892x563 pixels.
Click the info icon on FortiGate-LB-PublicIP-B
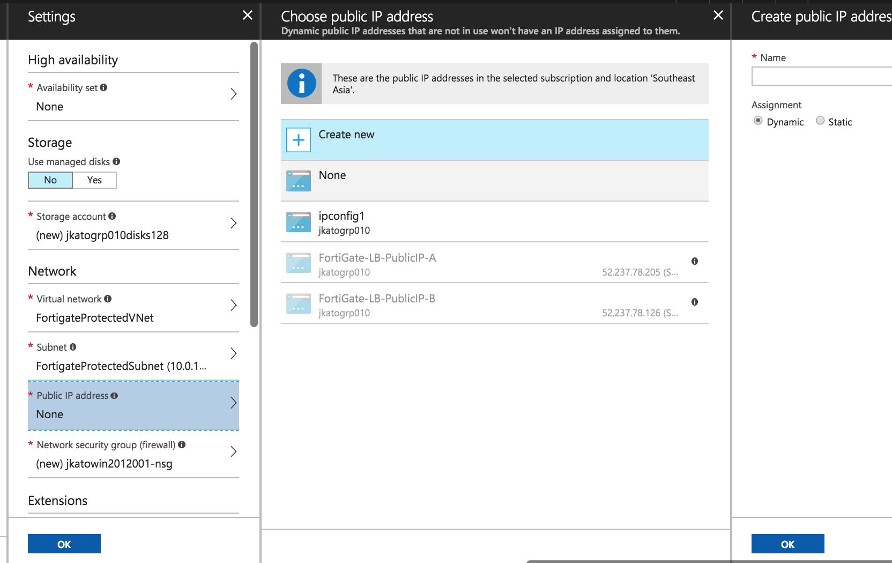pyautogui.click(x=694, y=302)
